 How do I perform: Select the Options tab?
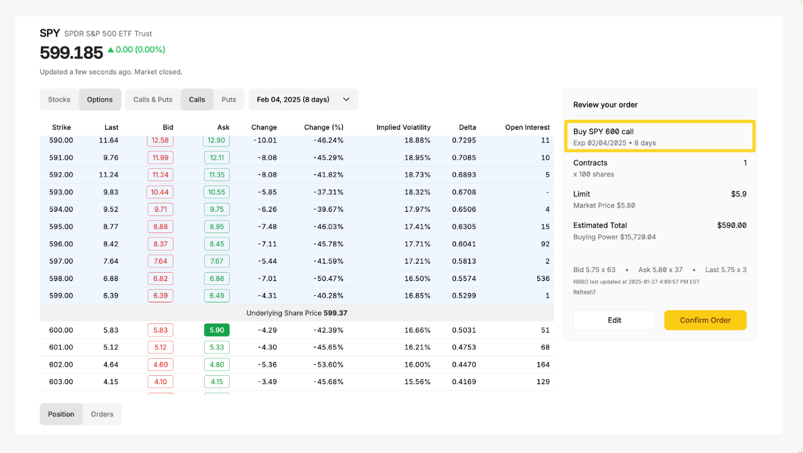(x=100, y=99)
